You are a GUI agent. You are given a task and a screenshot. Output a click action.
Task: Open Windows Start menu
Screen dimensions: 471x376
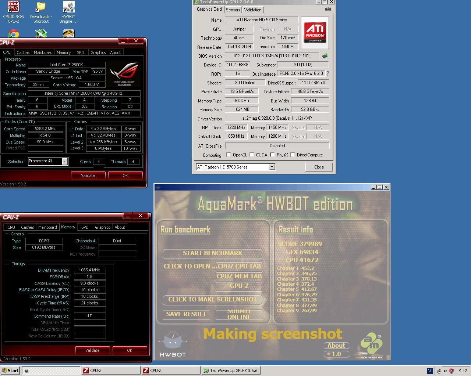[10, 370]
